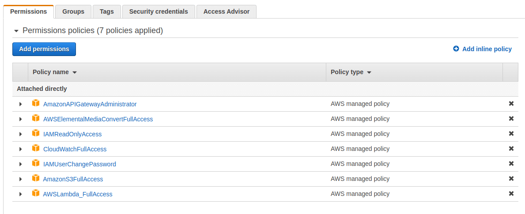The width and height of the screenshot is (525, 214).
Task: Open the AmazonAPIGatewayAdministrator policy link
Action: coord(90,104)
